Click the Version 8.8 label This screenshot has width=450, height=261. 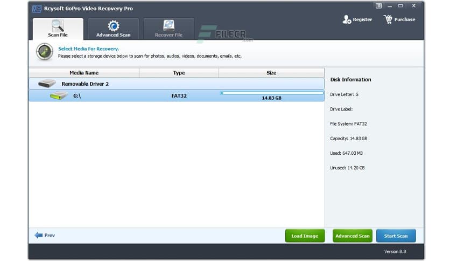tap(395, 251)
